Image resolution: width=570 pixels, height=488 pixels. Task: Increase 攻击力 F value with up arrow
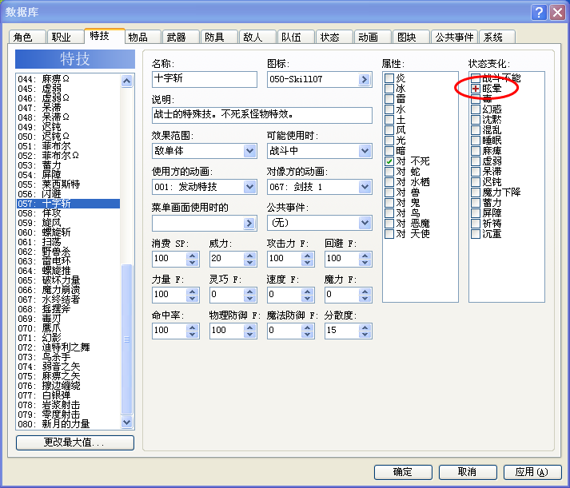pos(308,256)
